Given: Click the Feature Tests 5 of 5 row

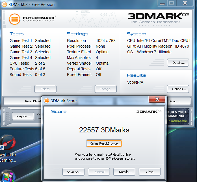Looking at the screenshot, I should 27,69.
